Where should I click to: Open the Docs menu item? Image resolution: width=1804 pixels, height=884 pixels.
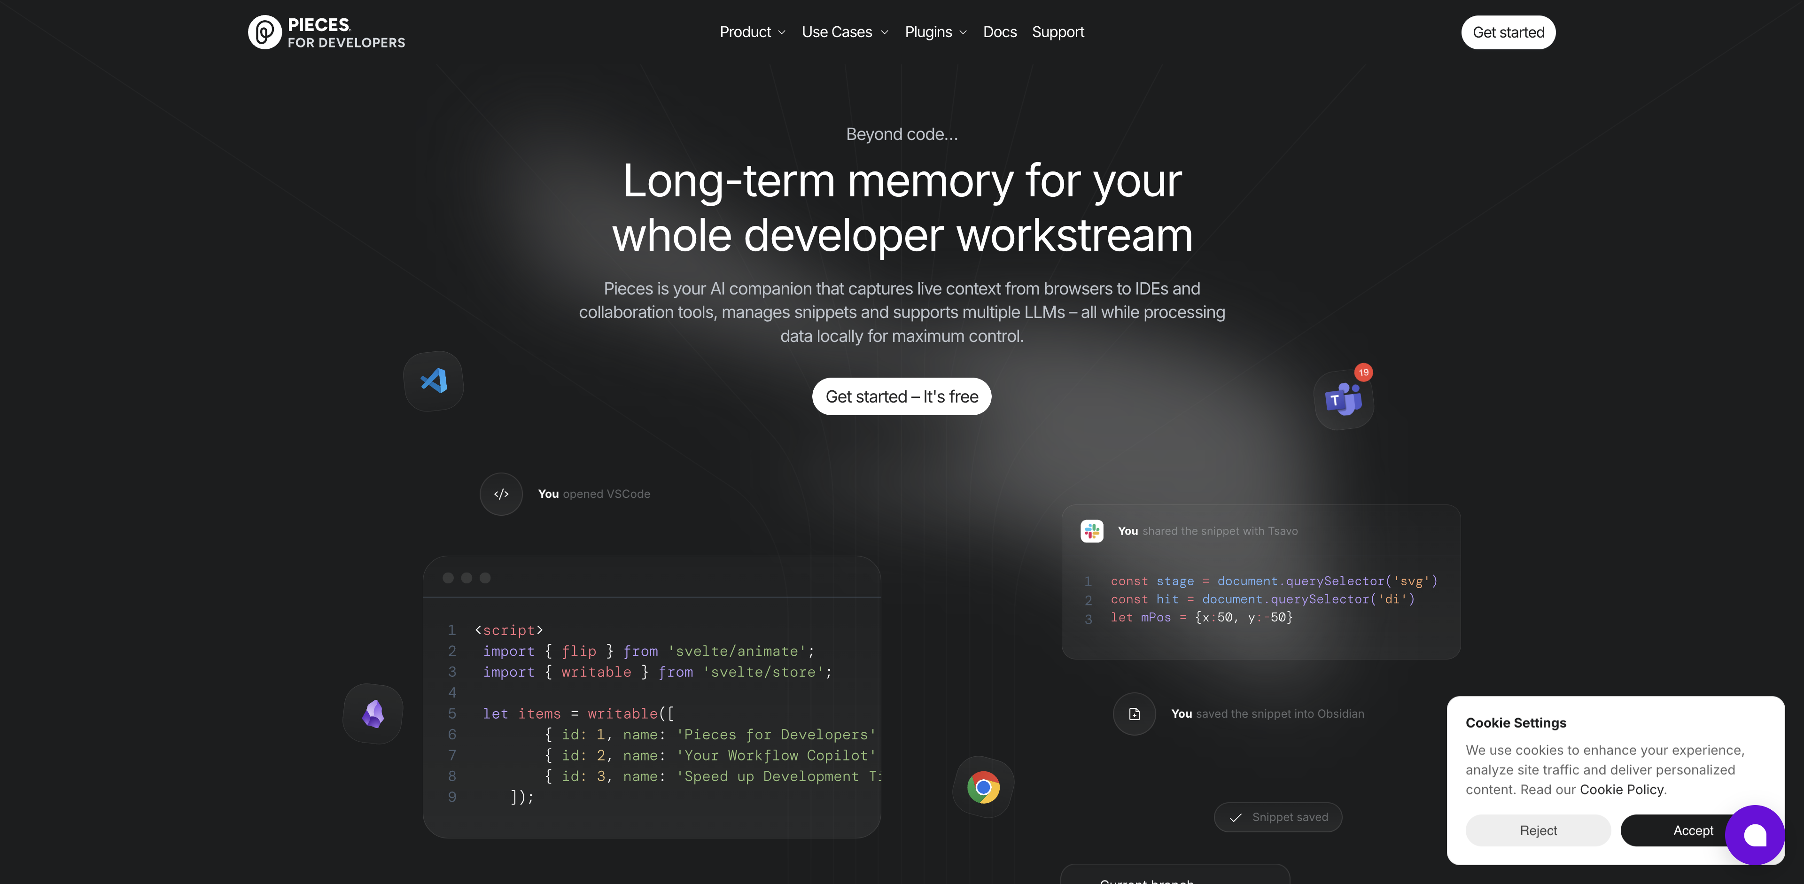[x=1000, y=31]
